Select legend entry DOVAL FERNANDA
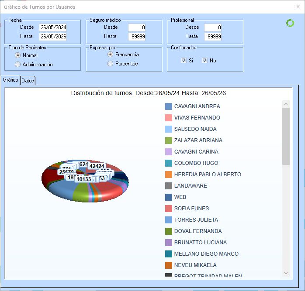The height and width of the screenshot is (291, 305). [198, 231]
